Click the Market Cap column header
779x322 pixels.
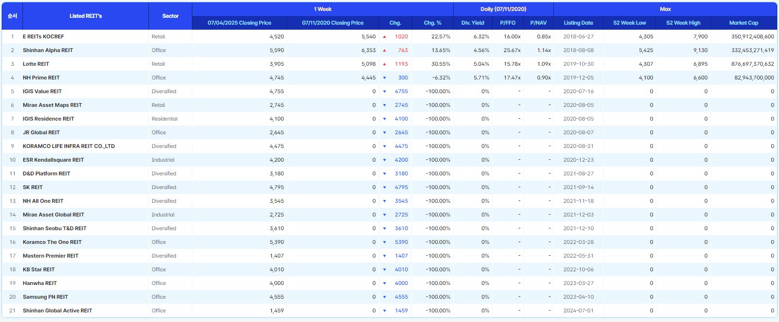point(743,23)
